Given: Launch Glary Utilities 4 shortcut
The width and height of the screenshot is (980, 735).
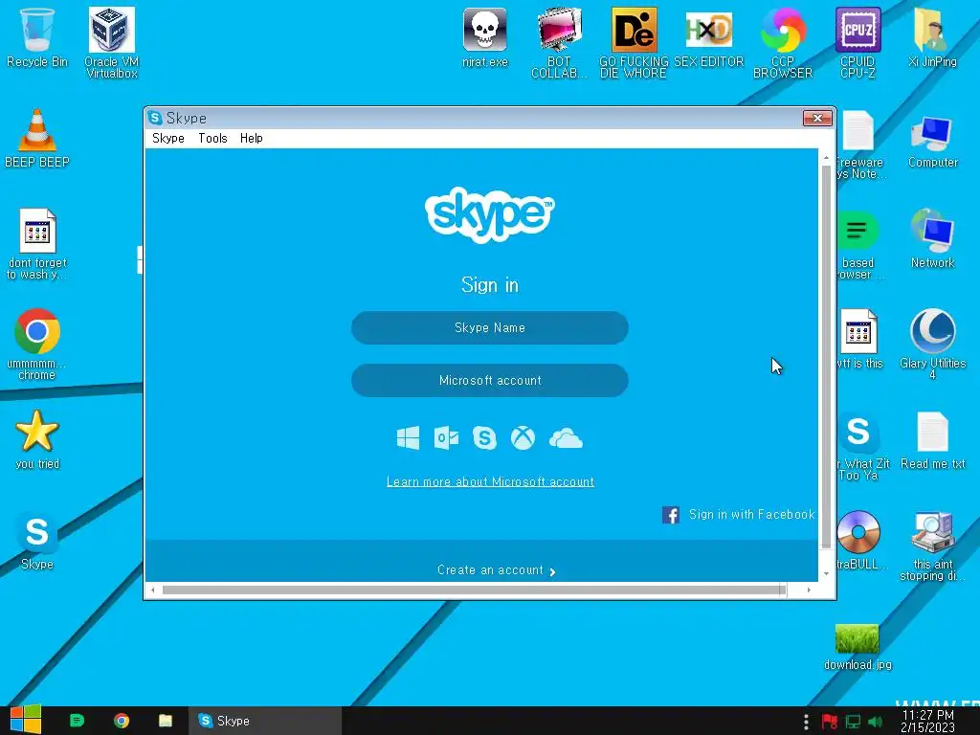Looking at the screenshot, I should pos(932,344).
